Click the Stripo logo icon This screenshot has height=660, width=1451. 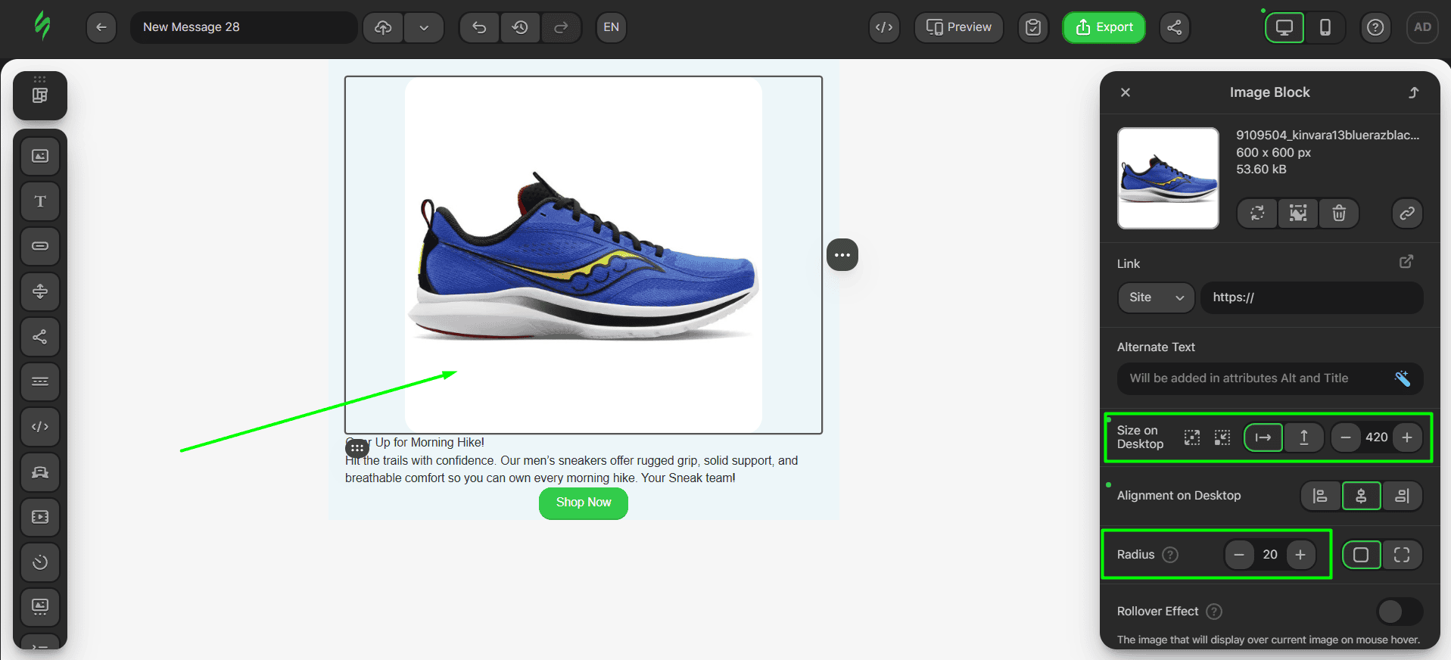[42, 26]
